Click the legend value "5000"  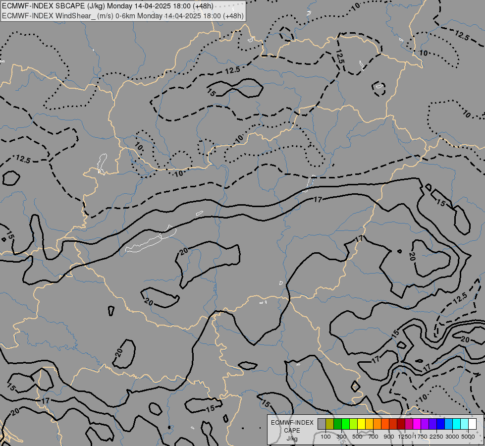468,437
